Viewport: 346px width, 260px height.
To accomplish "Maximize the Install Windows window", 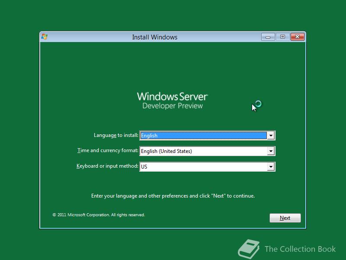I will click(282, 37).
